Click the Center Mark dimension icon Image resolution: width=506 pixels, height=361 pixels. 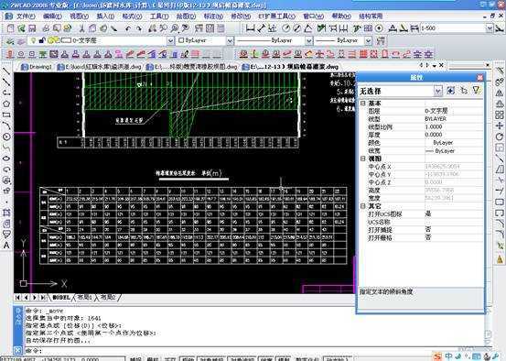point(379,28)
